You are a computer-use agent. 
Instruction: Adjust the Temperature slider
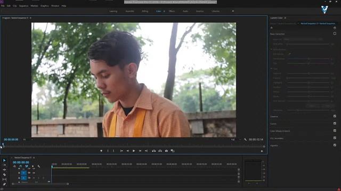point(308,59)
